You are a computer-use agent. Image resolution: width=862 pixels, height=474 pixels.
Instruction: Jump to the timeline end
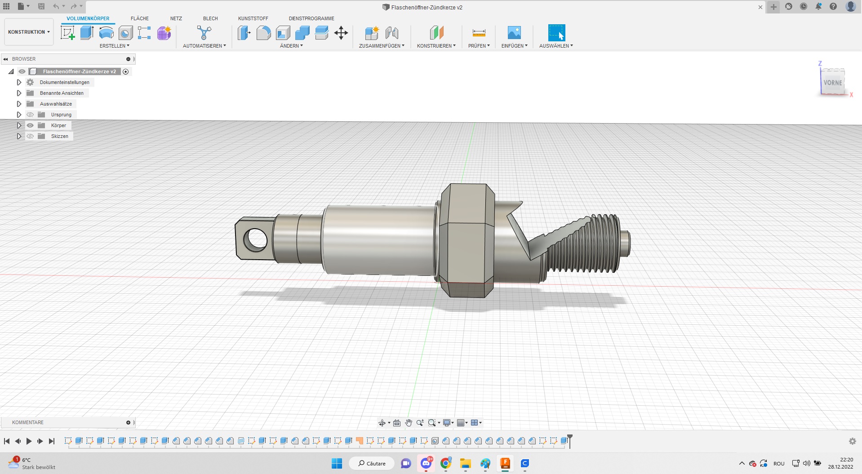[52, 441]
